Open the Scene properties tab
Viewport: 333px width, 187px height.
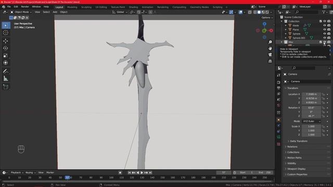279,99
